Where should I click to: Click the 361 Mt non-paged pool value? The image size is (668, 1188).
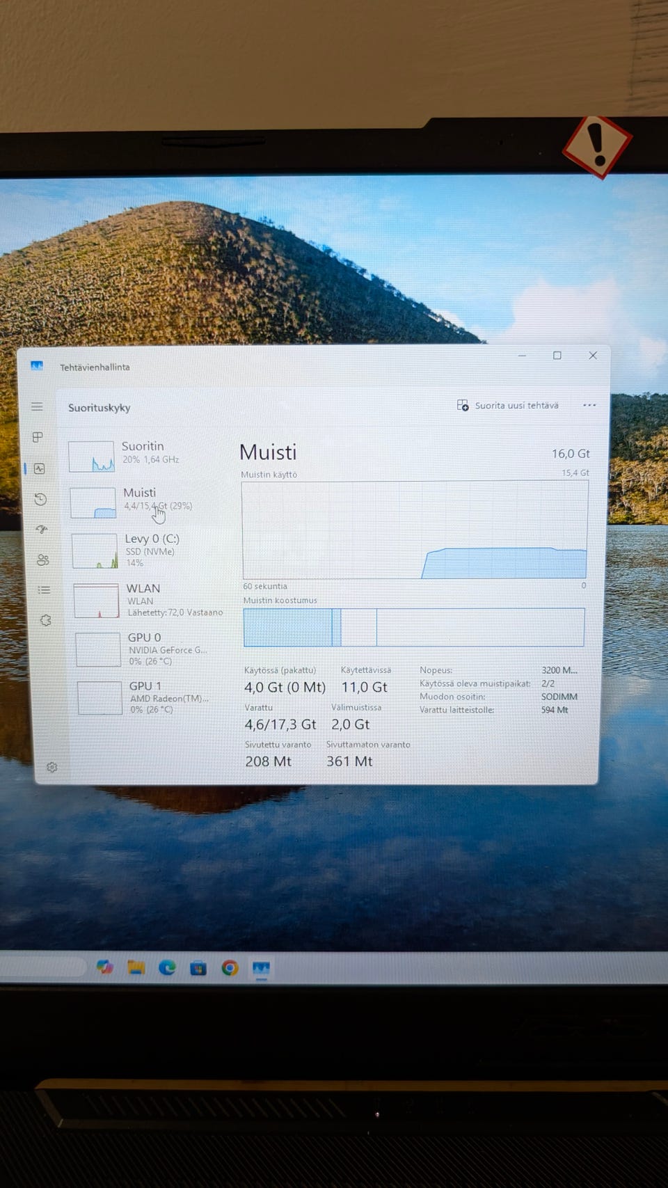click(x=350, y=761)
